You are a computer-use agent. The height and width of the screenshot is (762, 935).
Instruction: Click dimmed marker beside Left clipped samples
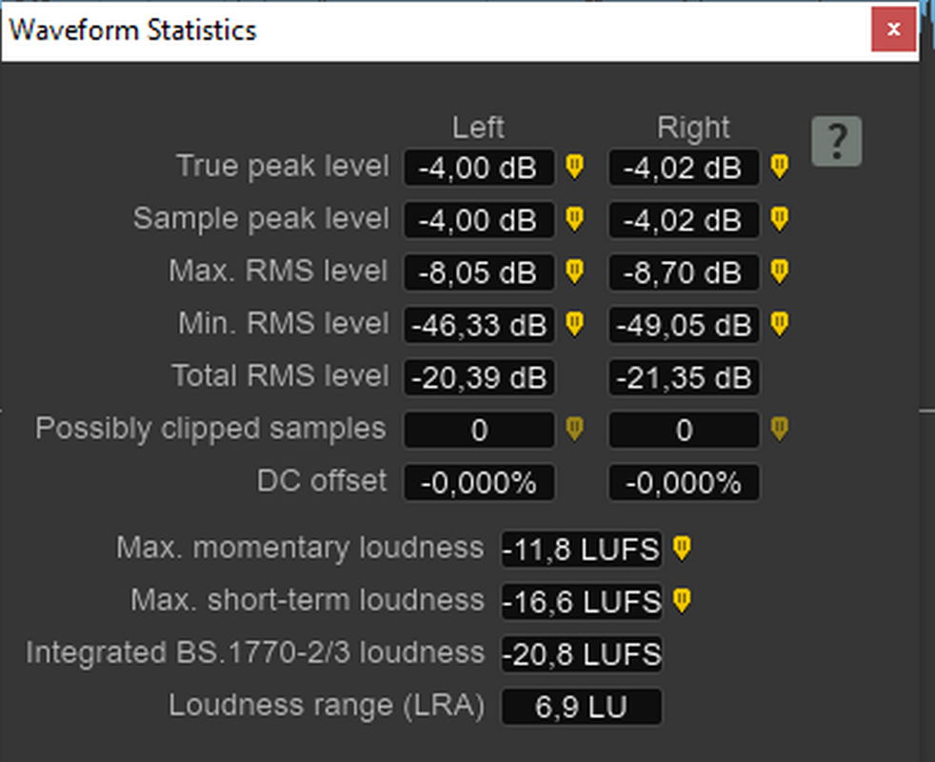coord(575,429)
